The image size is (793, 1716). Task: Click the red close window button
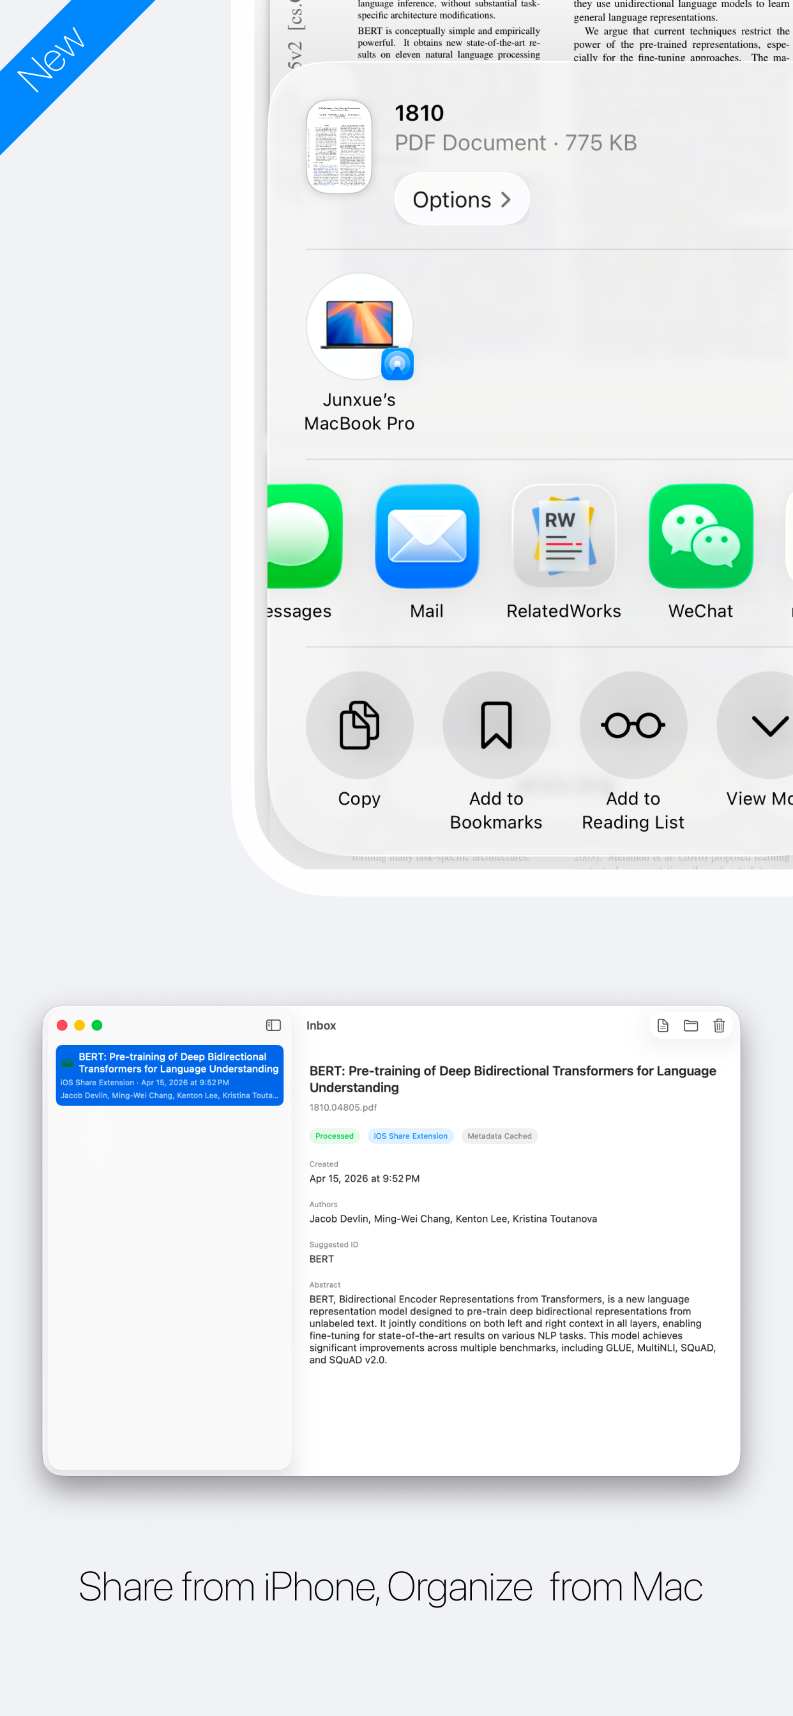pyautogui.click(x=62, y=1025)
